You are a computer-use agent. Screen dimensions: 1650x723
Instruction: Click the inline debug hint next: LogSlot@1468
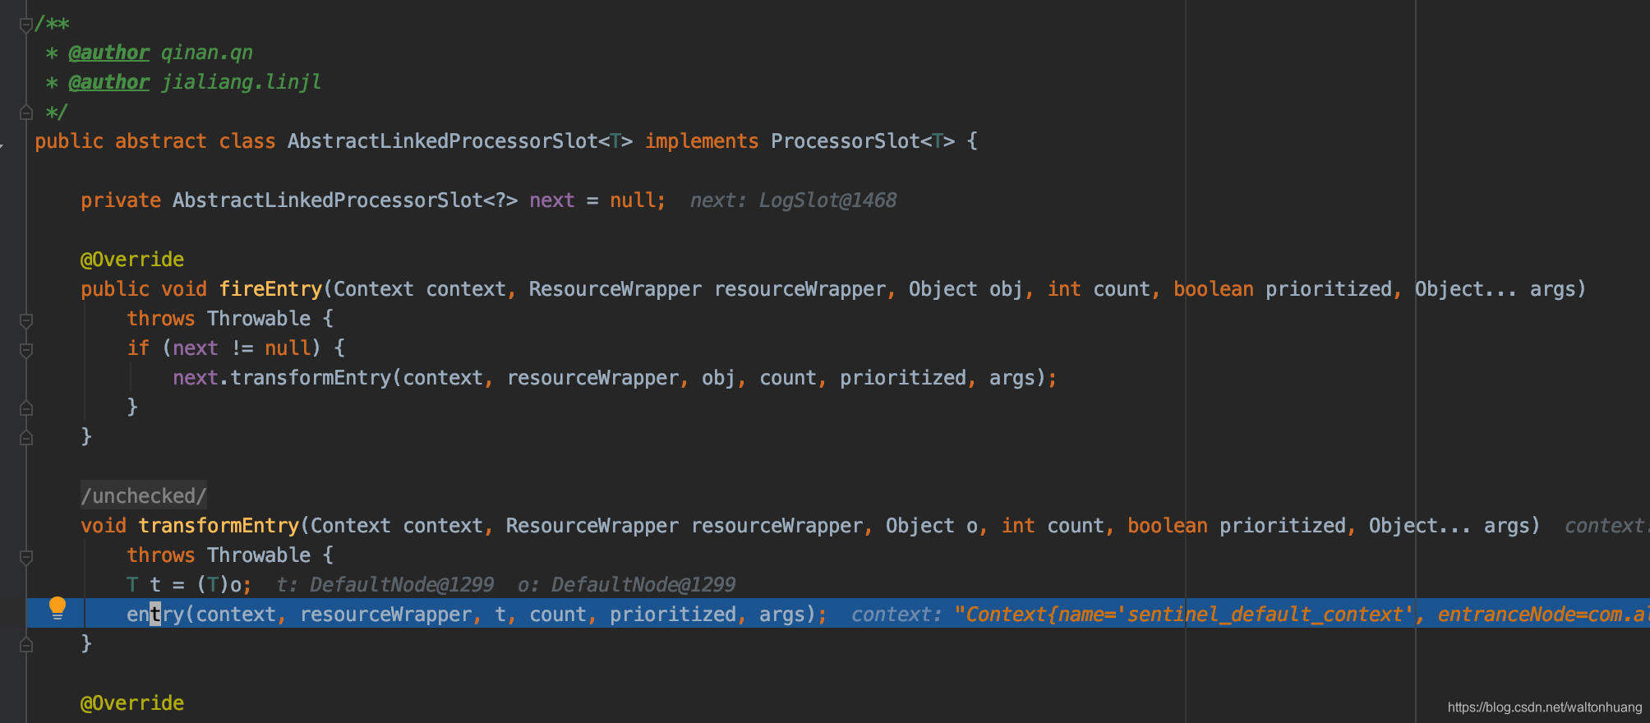coord(793,200)
